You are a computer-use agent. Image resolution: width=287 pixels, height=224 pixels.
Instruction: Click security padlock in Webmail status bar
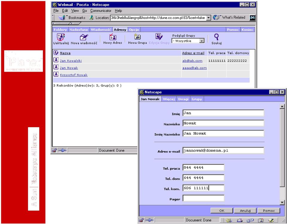[54, 151]
